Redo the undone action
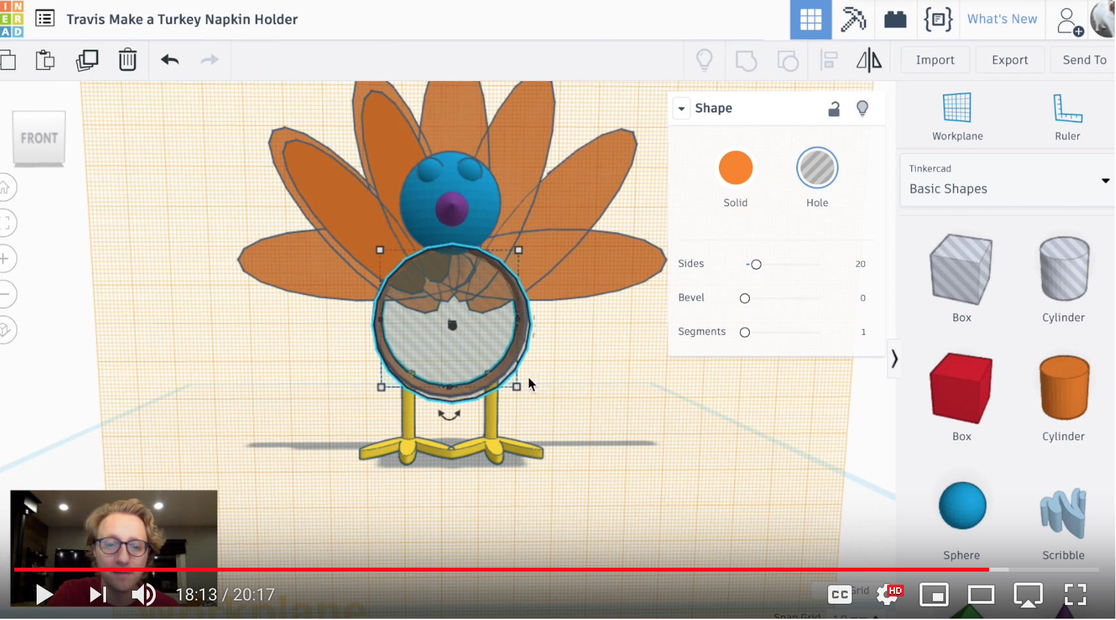The height and width of the screenshot is (620, 1116). point(209,60)
